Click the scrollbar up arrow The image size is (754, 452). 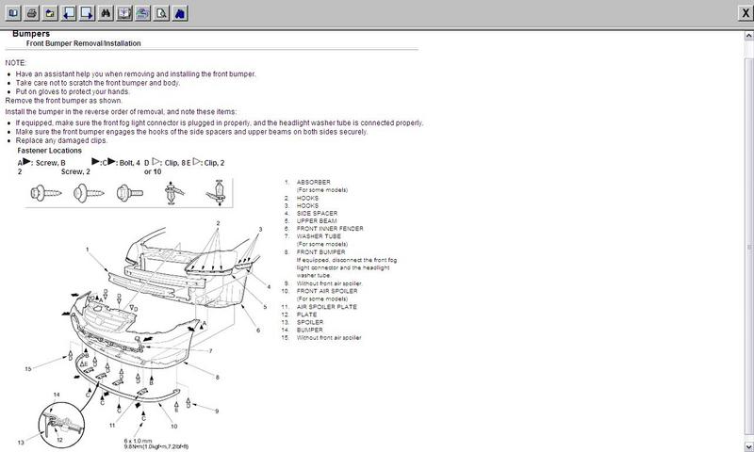pyautogui.click(x=748, y=36)
